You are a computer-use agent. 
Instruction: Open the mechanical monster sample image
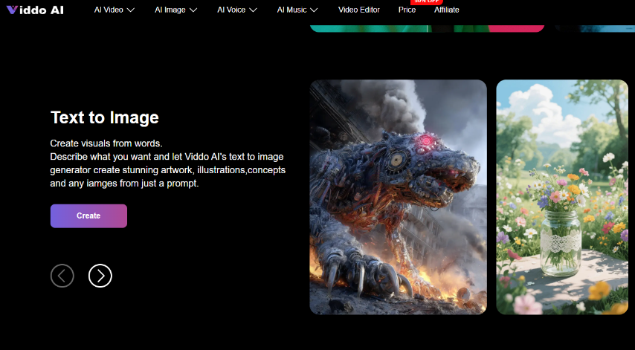coord(398,197)
